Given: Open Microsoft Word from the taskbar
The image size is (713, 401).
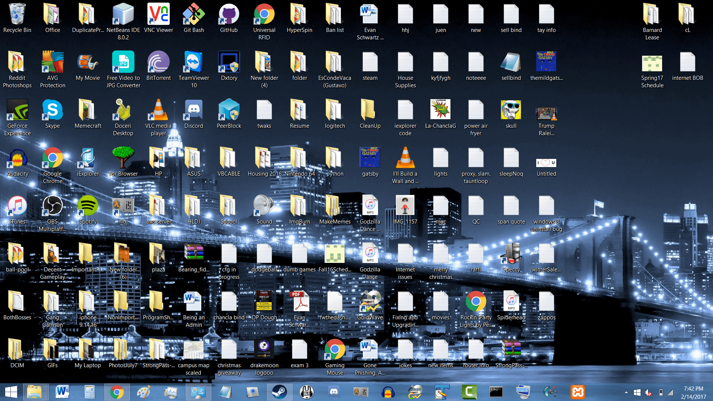Looking at the screenshot, I should 62,392.
